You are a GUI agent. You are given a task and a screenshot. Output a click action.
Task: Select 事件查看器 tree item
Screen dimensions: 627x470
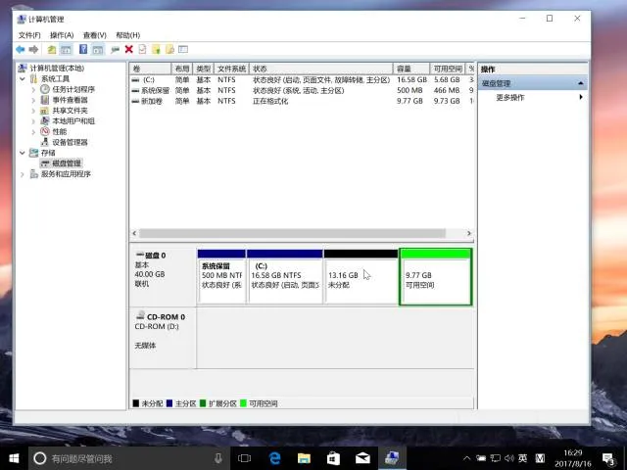(70, 100)
